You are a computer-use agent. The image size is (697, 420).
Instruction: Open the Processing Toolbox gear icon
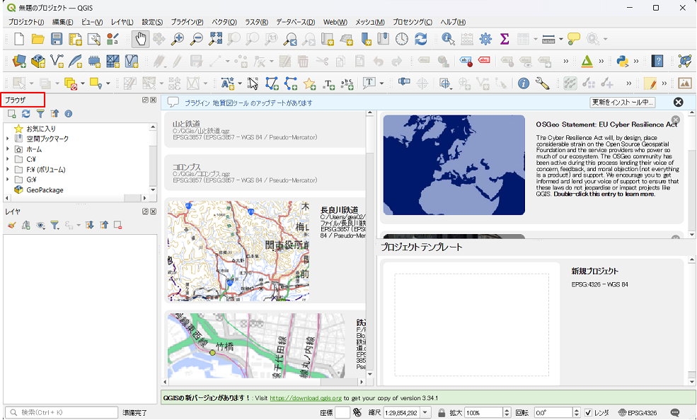pos(485,39)
